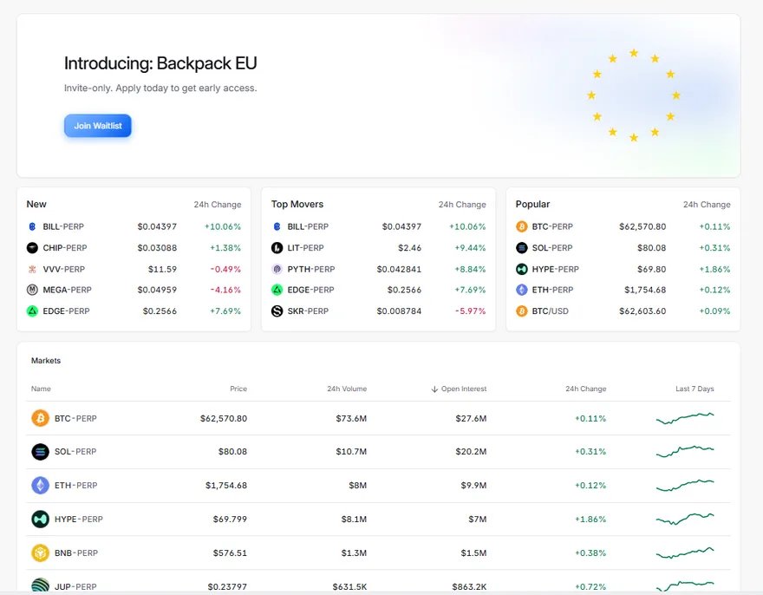Image resolution: width=763 pixels, height=595 pixels.
Task: Click the $8M volume for ETH-PERP
Action: point(357,485)
